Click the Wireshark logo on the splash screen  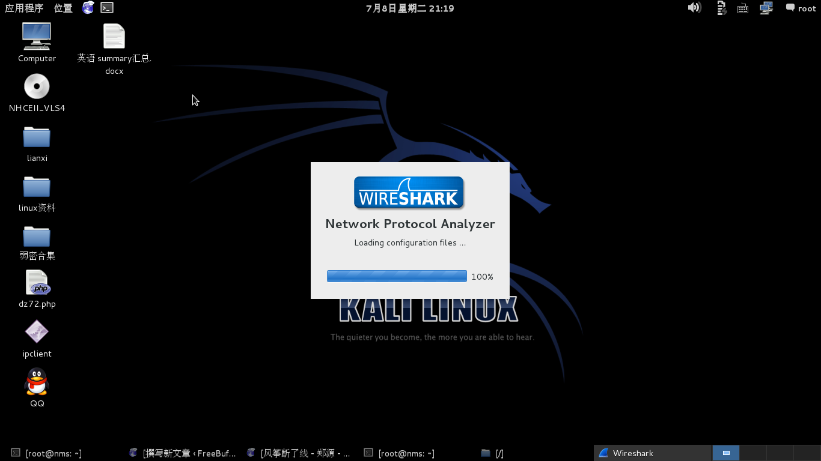[x=409, y=193]
